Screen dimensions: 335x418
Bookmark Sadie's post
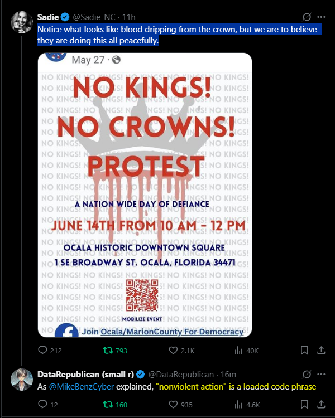[x=304, y=351]
